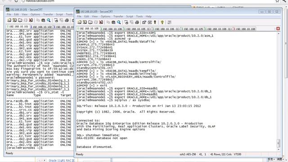Open Script menu in 192.168.10.105 window
The height and width of the screenshot is (162, 288).
tap(130, 16)
